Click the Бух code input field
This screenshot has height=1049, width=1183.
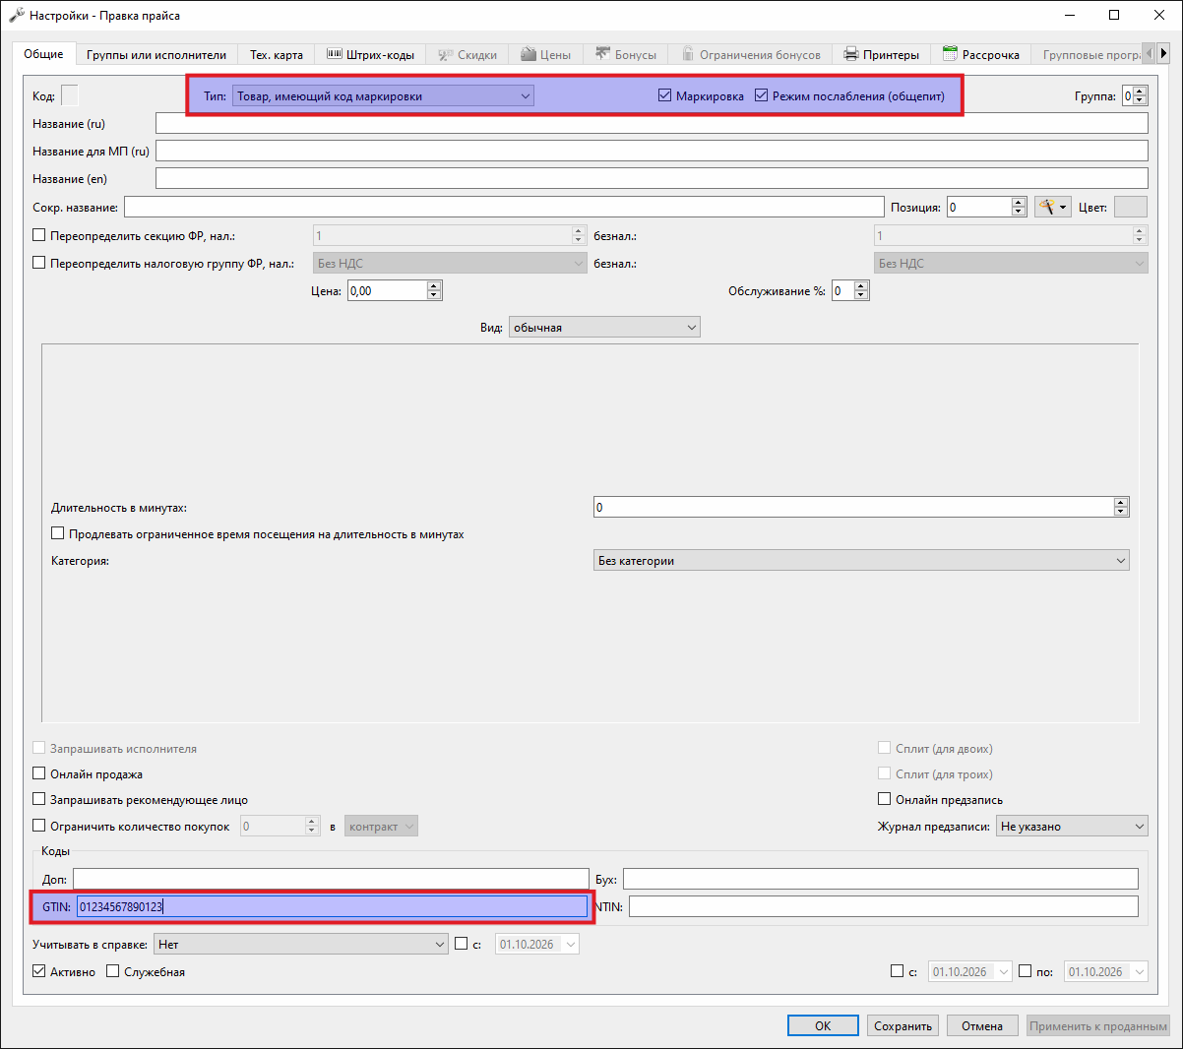click(x=881, y=880)
